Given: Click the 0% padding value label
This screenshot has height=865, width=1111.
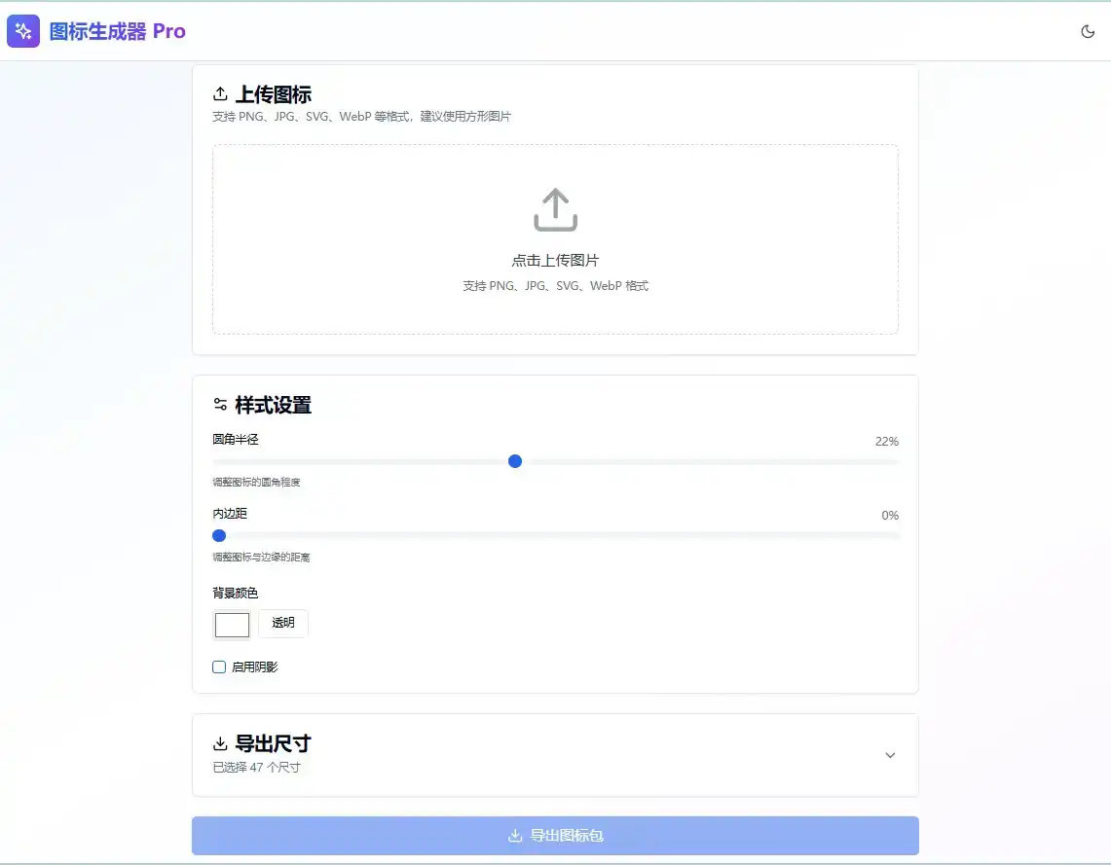Looking at the screenshot, I should (888, 515).
